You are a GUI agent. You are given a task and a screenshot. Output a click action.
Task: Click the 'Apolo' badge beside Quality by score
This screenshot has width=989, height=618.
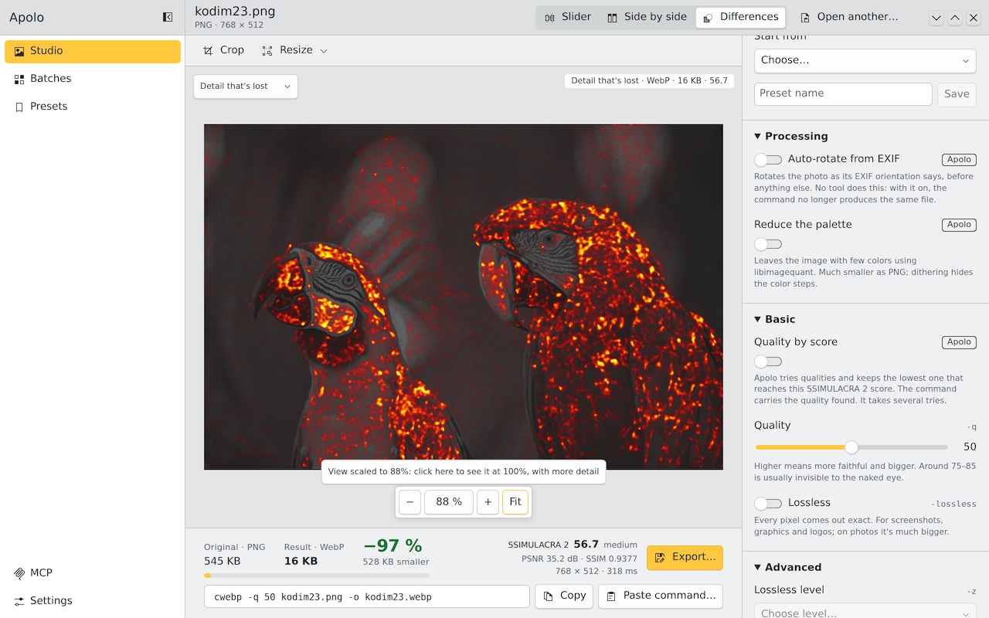pyautogui.click(x=959, y=342)
